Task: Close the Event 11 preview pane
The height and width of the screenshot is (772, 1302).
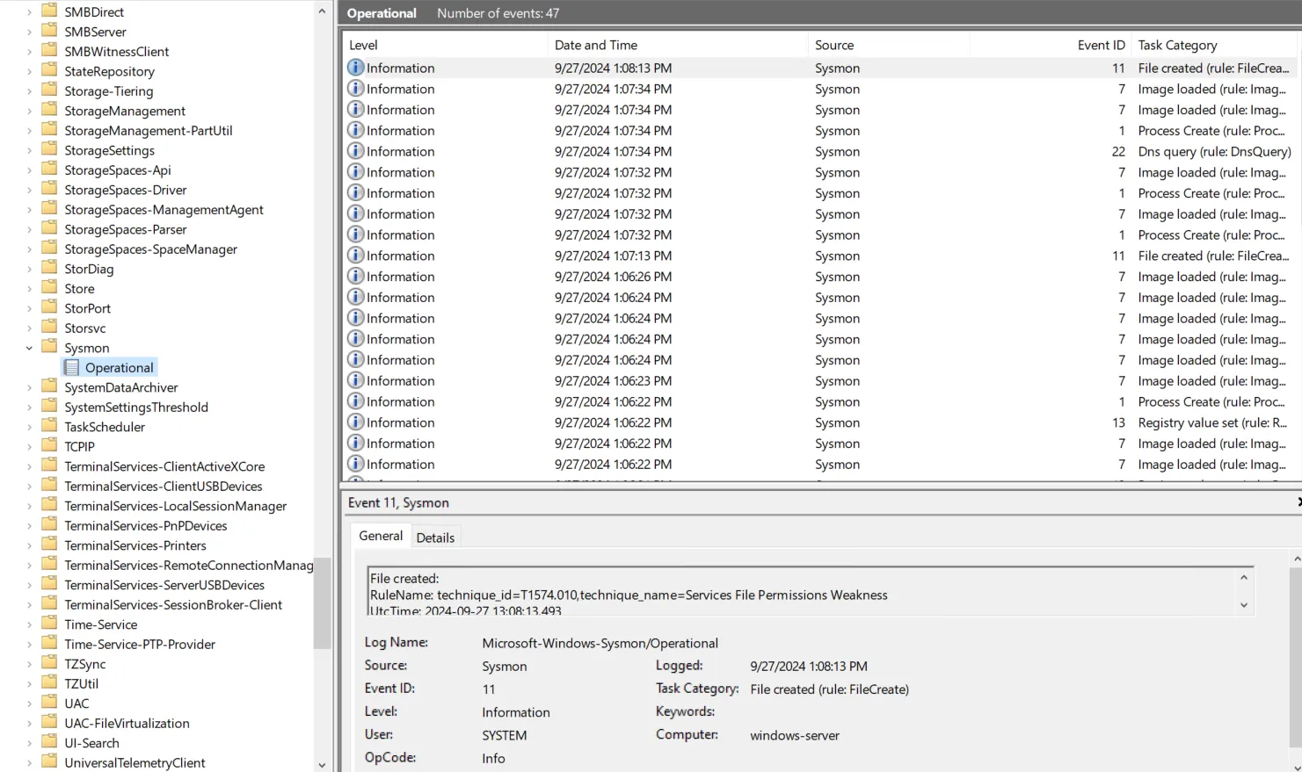Action: (x=1298, y=501)
